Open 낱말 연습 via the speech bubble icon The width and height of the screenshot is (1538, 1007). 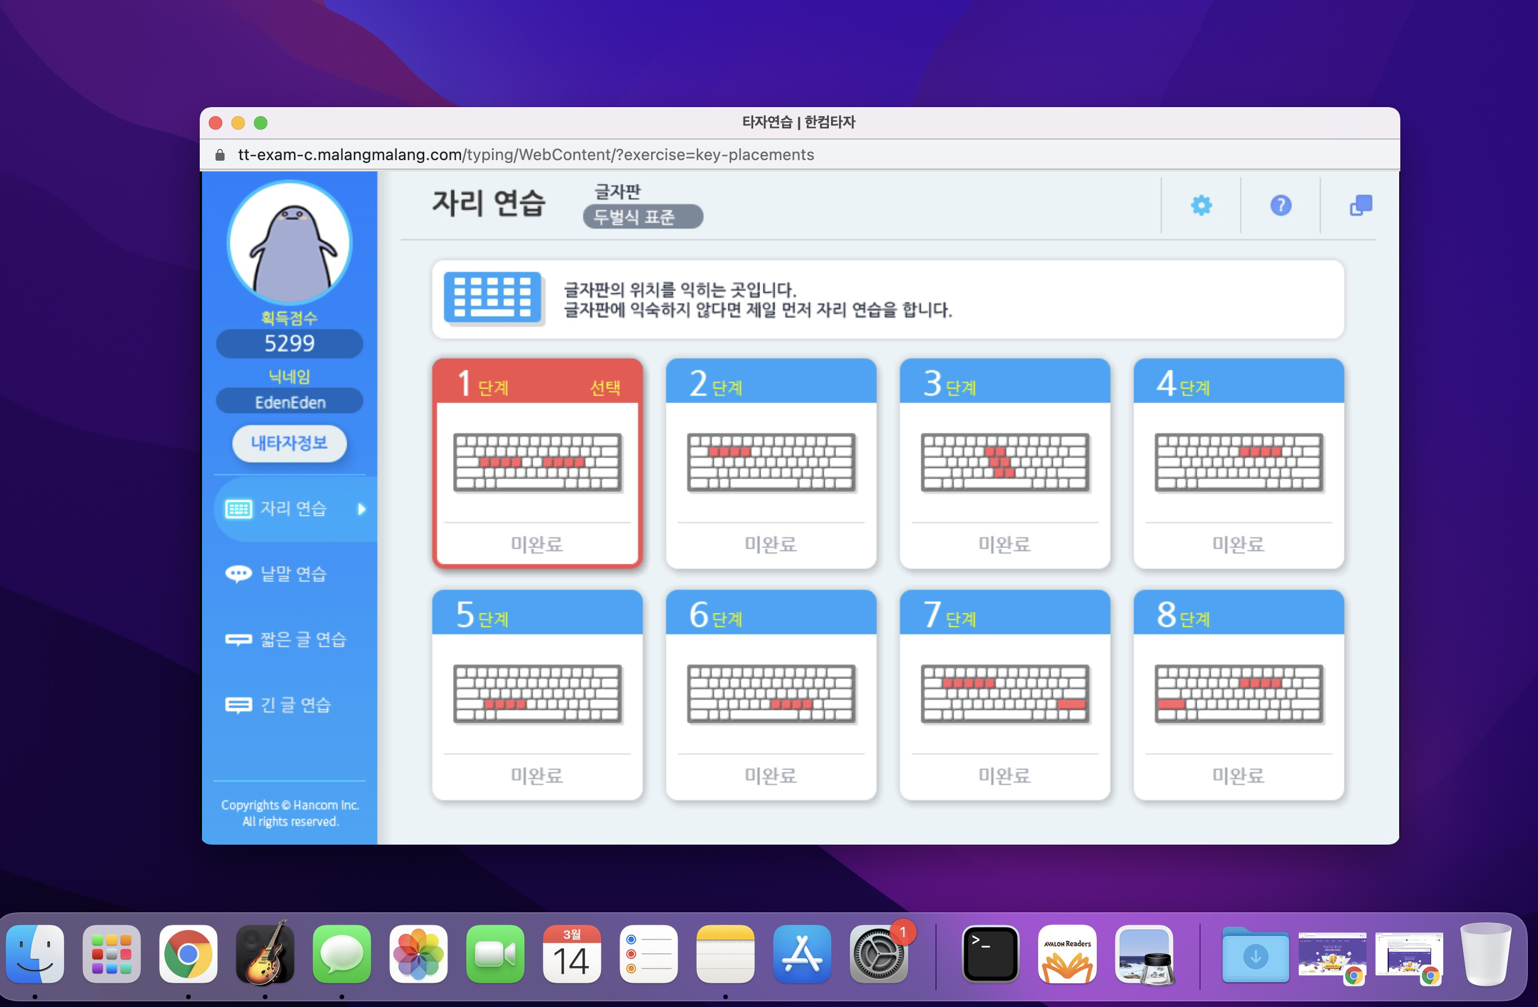coord(239,573)
